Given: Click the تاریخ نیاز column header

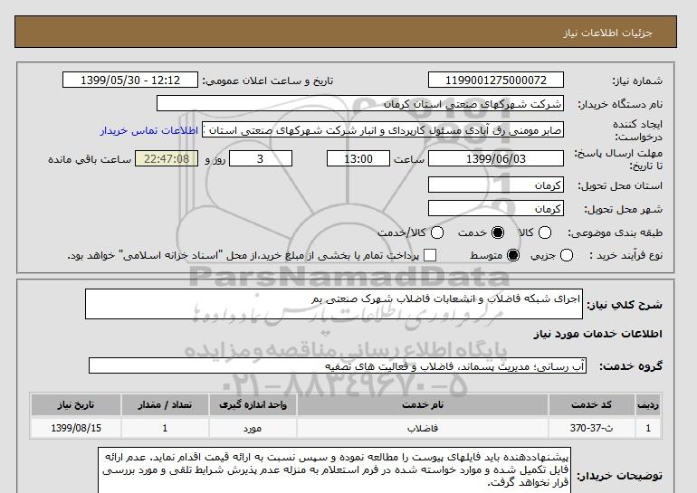Looking at the screenshot, I should pyautogui.click(x=76, y=404).
